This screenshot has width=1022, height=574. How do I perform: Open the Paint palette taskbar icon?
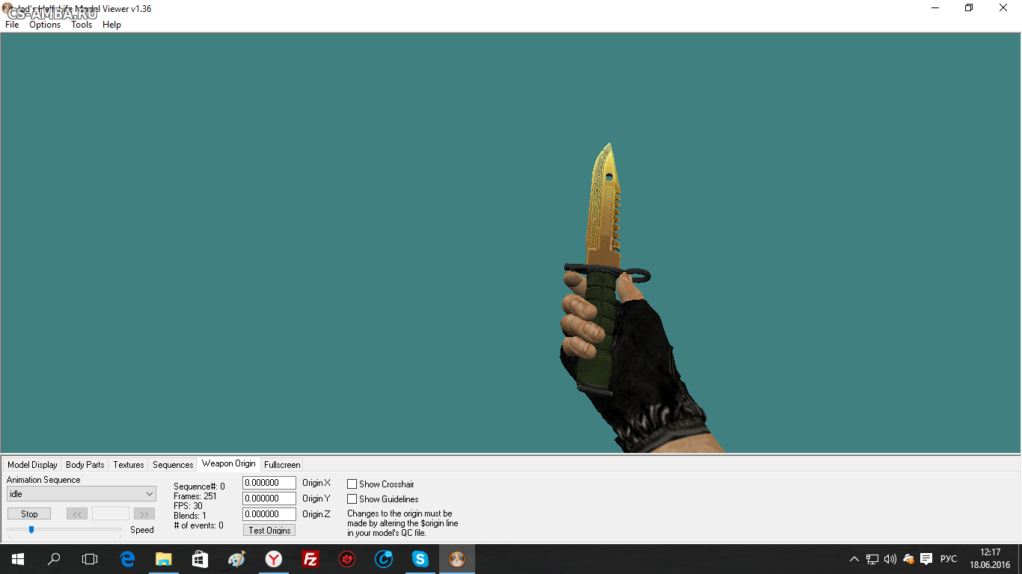click(x=236, y=559)
